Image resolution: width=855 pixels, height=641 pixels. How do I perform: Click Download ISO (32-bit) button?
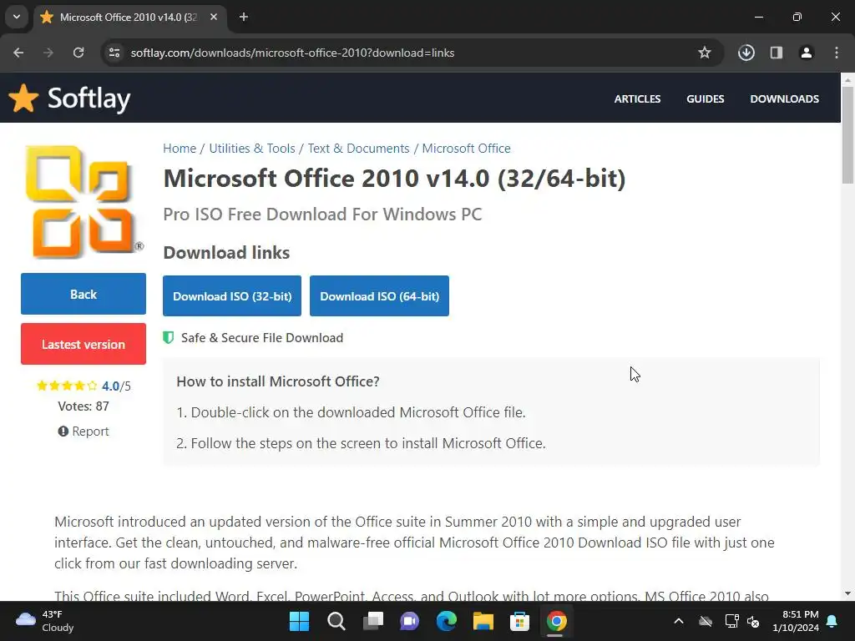pos(232,296)
